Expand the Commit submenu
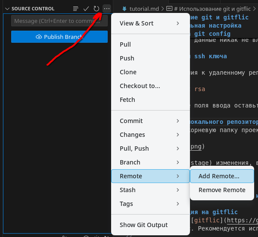This screenshot has height=237, width=258. [150, 121]
